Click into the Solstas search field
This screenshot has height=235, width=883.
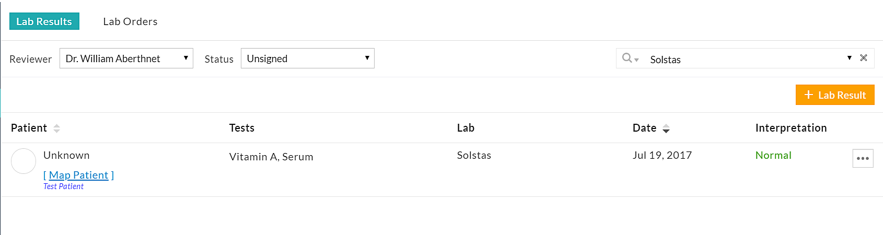[742, 59]
